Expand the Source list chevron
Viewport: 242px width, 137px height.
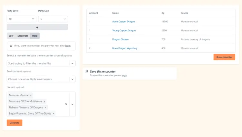point(73,104)
